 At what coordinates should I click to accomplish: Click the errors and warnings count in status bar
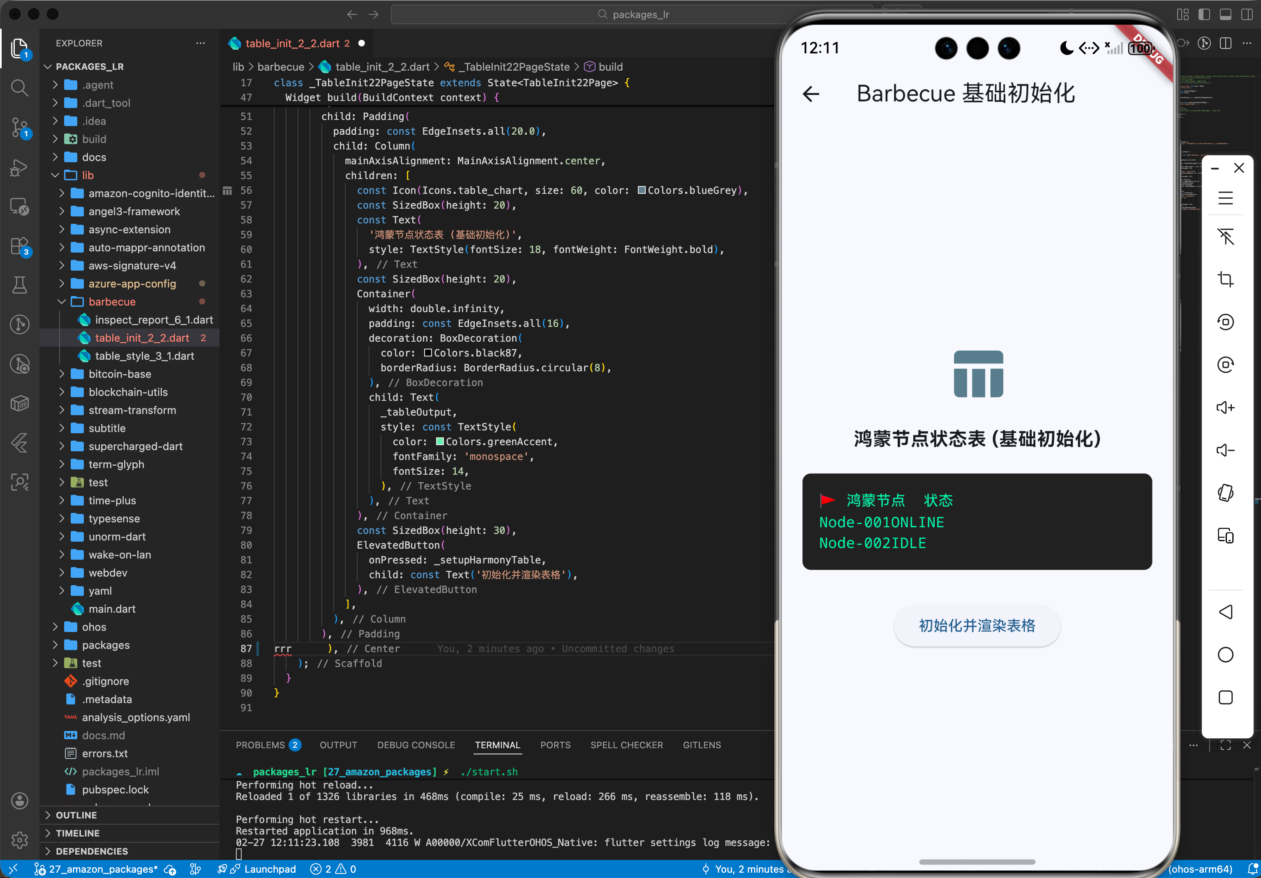333,869
